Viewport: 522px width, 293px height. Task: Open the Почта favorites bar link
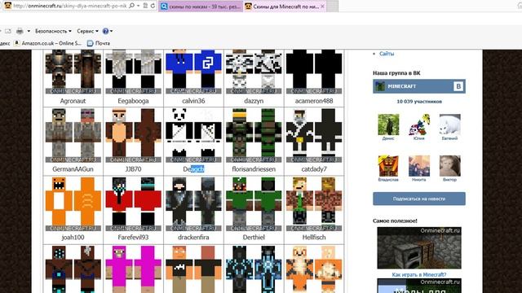coord(99,43)
